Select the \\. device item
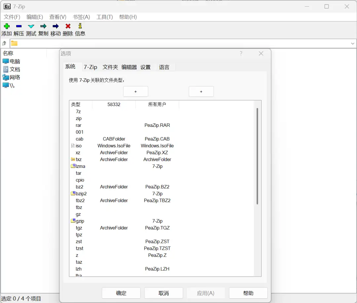This screenshot has height=303, width=357. pos(9,85)
